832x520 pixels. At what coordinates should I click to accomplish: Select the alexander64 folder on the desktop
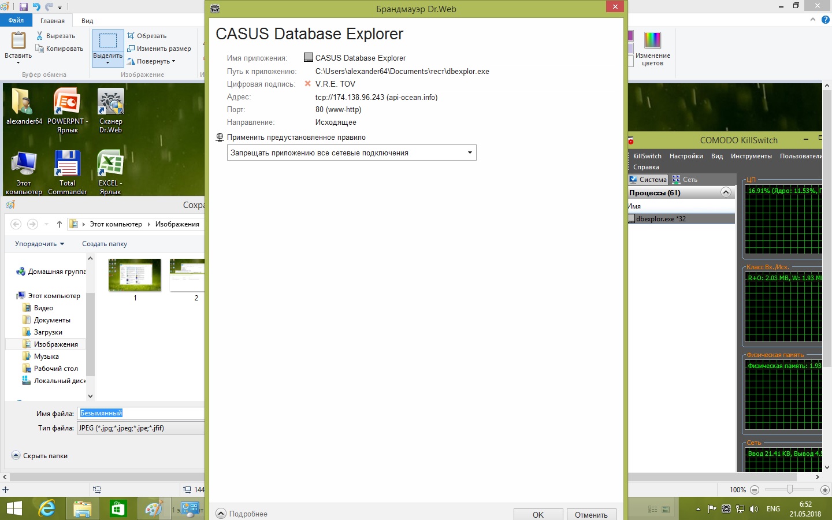(24, 106)
